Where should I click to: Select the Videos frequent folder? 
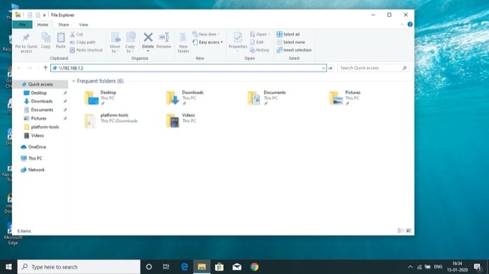pyautogui.click(x=181, y=121)
